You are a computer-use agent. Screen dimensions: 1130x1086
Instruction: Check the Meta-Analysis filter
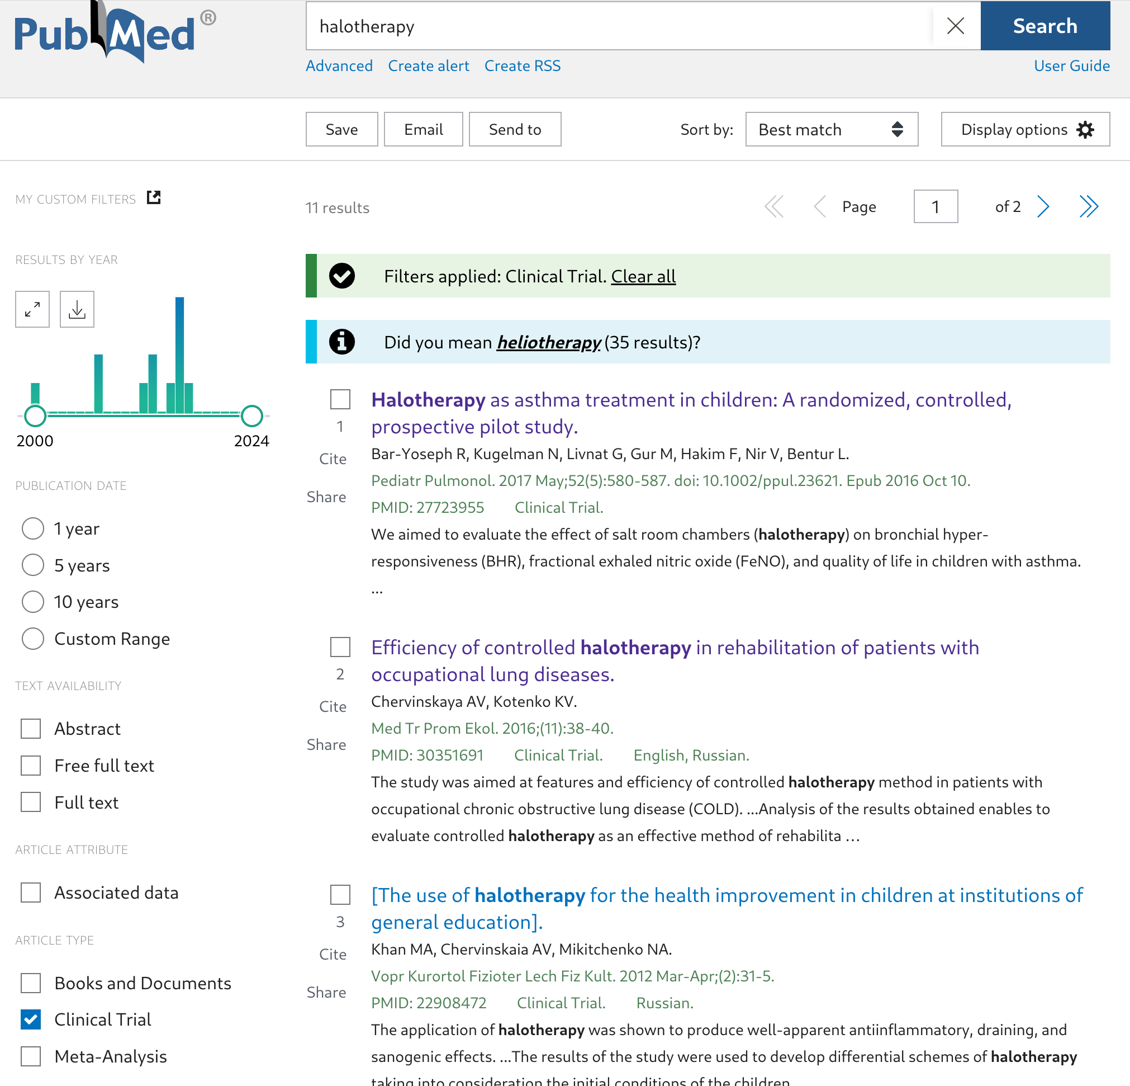click(x=31, y=1056)
